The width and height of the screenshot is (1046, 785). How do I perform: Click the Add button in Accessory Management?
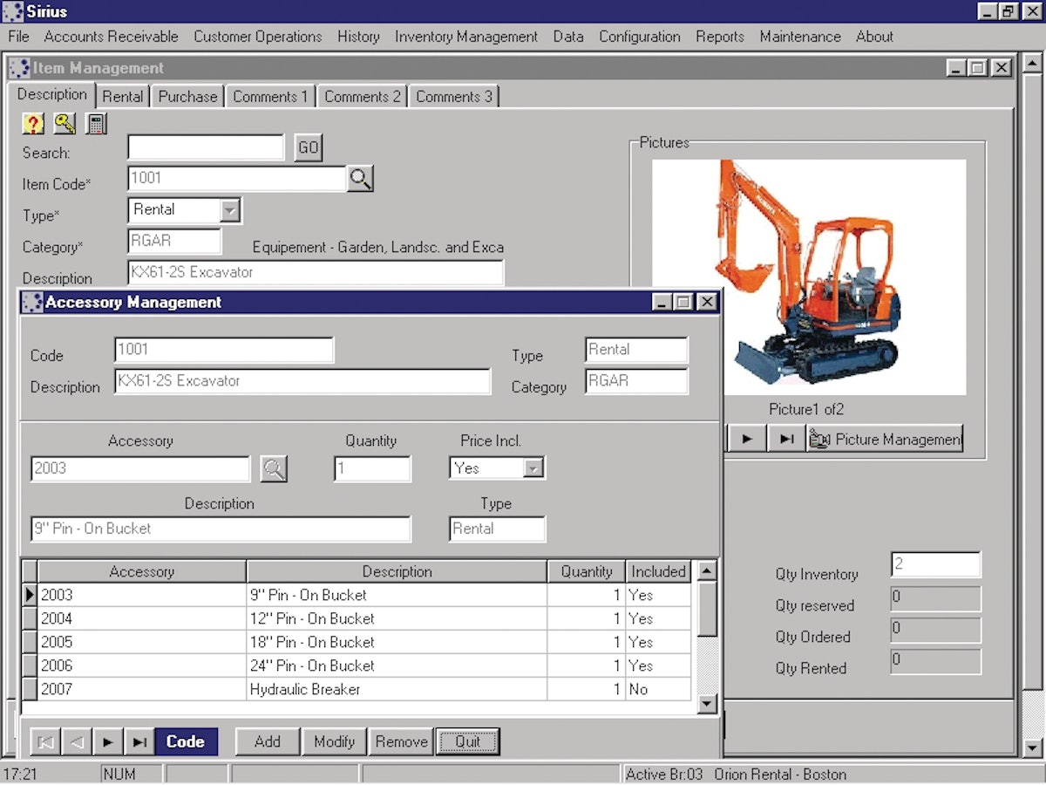pyautogui.click(x=268, y=741)
